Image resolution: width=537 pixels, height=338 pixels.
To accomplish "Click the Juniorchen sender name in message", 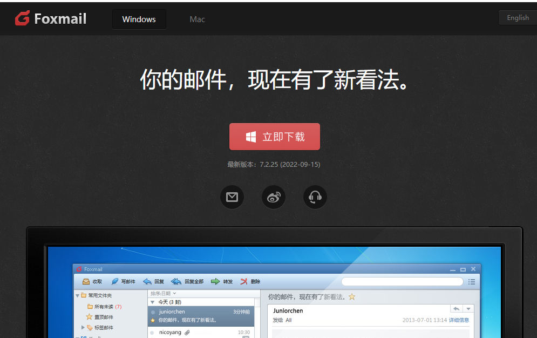I will [288, 310].
